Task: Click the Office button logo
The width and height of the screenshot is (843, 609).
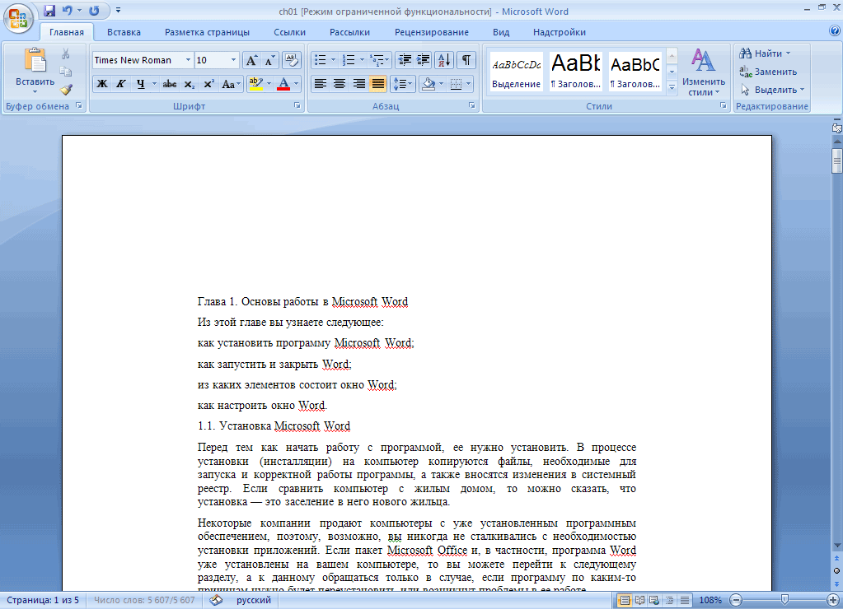Action: coord(18,18)
